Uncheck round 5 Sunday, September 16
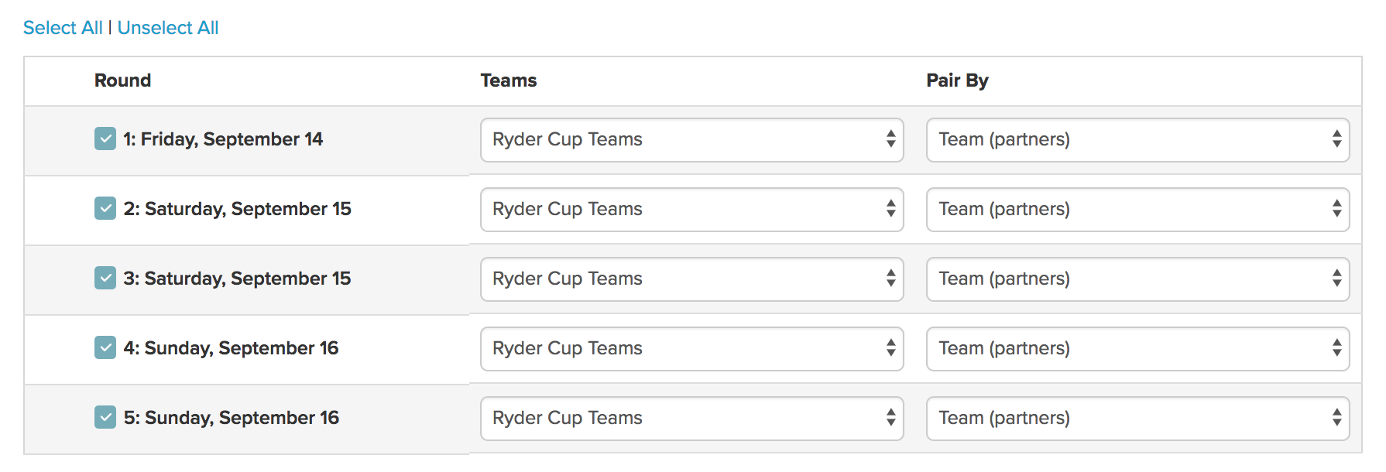Image resolution: width=1386 pixels, height=472 pixels. [x=105, y=418]
